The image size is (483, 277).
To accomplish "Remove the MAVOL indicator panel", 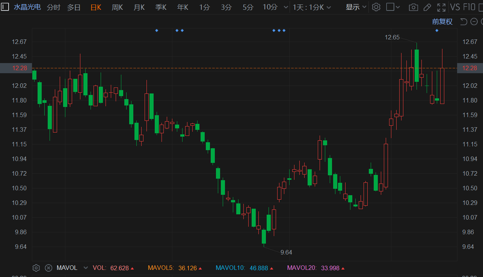I will point(48,268).
